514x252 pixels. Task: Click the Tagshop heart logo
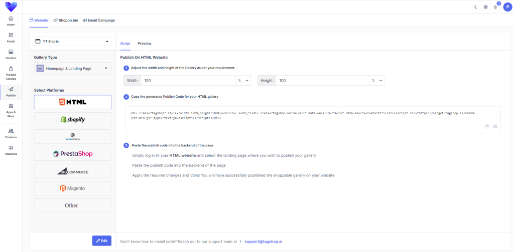coord(11,7)
